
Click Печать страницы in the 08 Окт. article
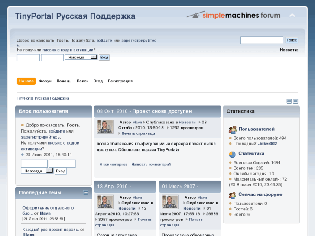pos(138,133)
